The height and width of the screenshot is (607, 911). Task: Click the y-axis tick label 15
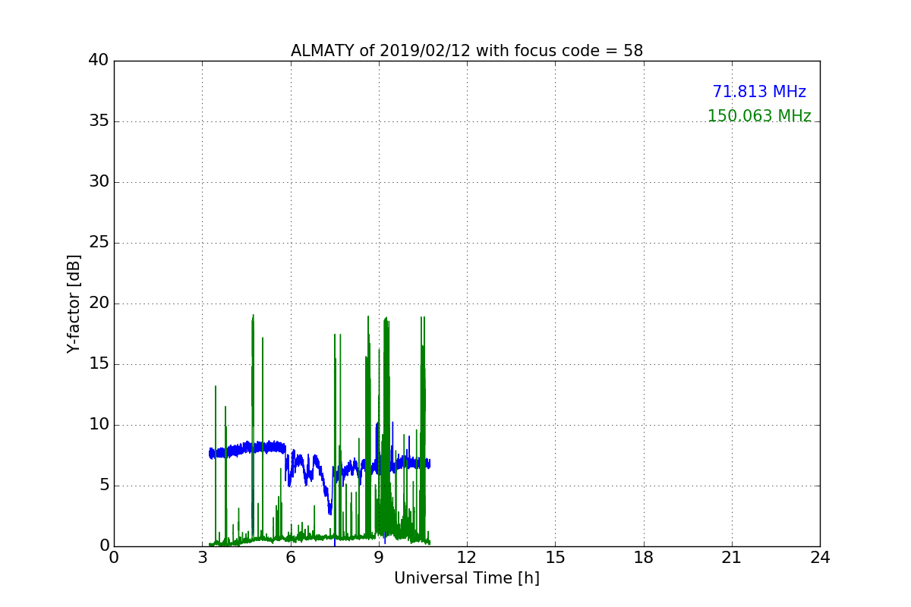(x=99, y=364)
